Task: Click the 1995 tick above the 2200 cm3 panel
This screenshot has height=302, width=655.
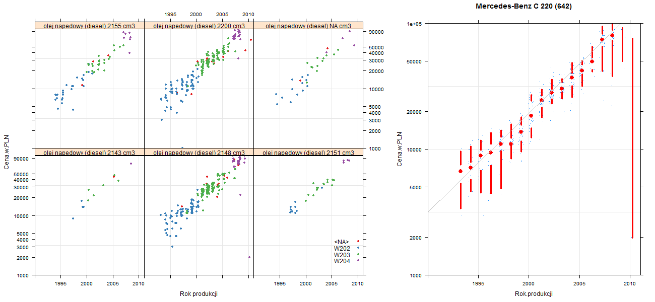Action: (170, 14)
